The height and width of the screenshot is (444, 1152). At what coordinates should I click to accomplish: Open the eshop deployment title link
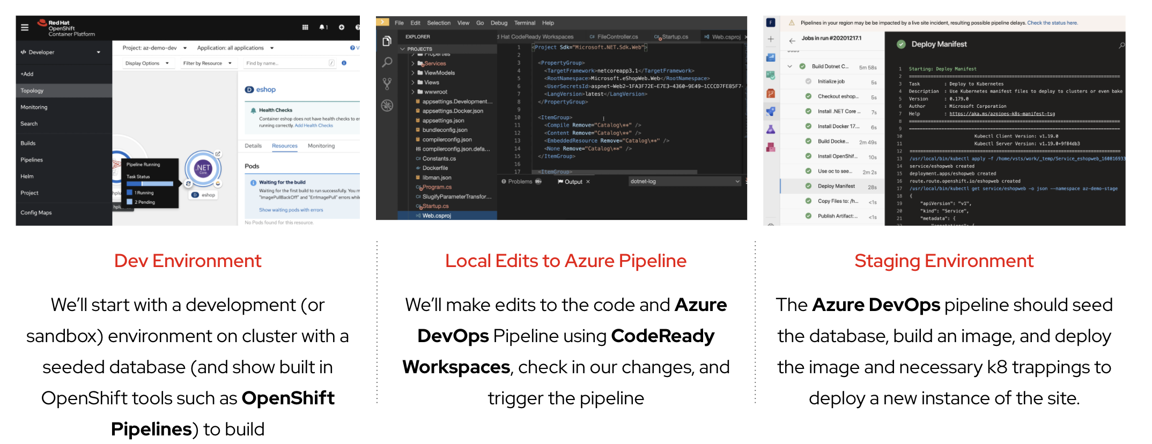pyautogui.click(x=265, y=90)
